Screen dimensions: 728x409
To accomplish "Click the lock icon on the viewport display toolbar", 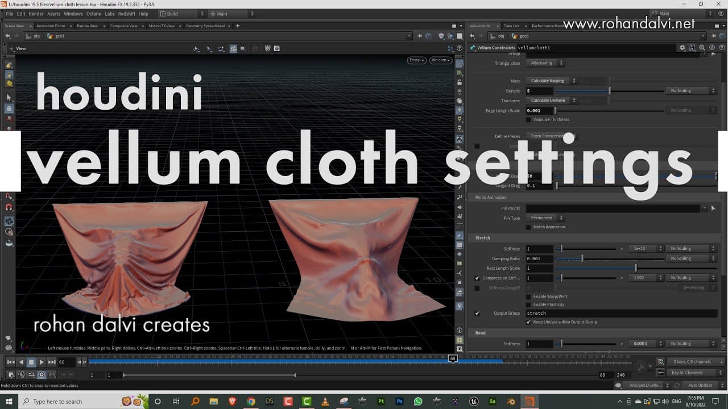I will (x=460, y=82).
